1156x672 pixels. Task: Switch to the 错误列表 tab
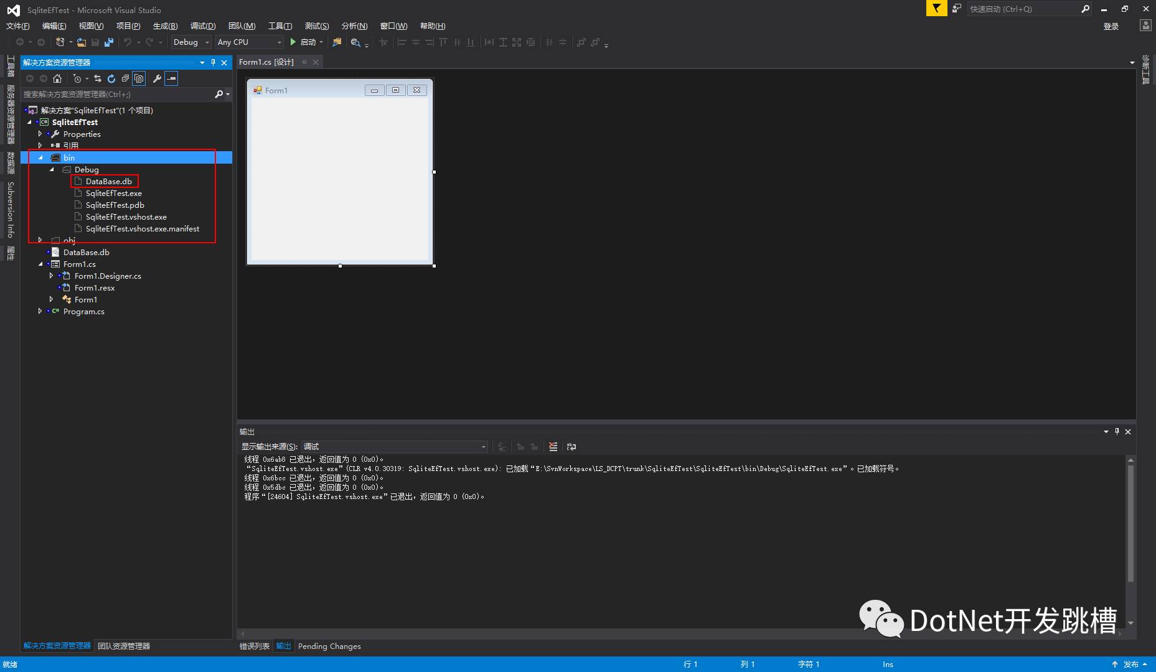(x=255, y=646)
